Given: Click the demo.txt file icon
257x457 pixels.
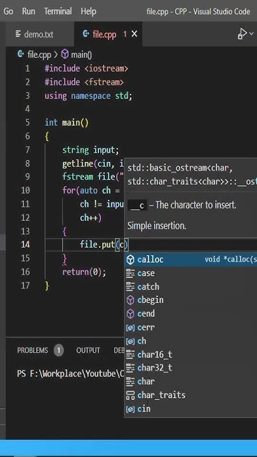Looking at the screenshot, I should pos(18,34).
